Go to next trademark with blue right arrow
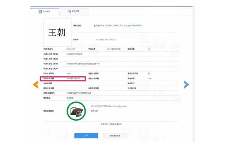The height and width of the screenshot is (144, 234). pos(187,85)
